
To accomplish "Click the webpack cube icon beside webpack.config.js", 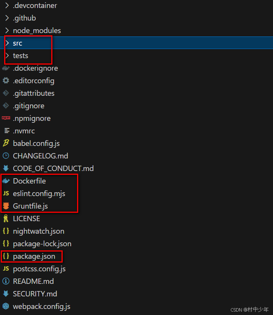I will coord(6,306).
